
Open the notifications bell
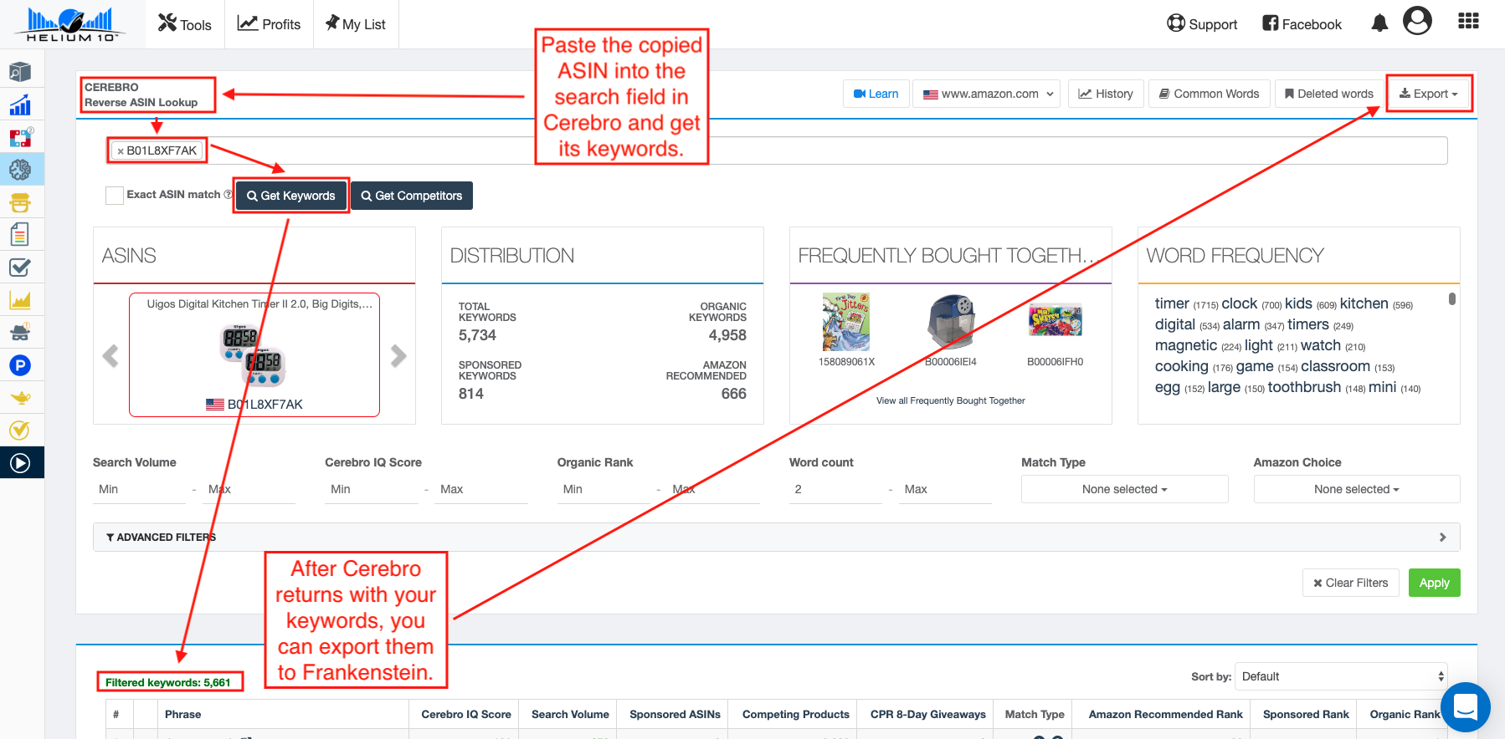point(1379,23)
